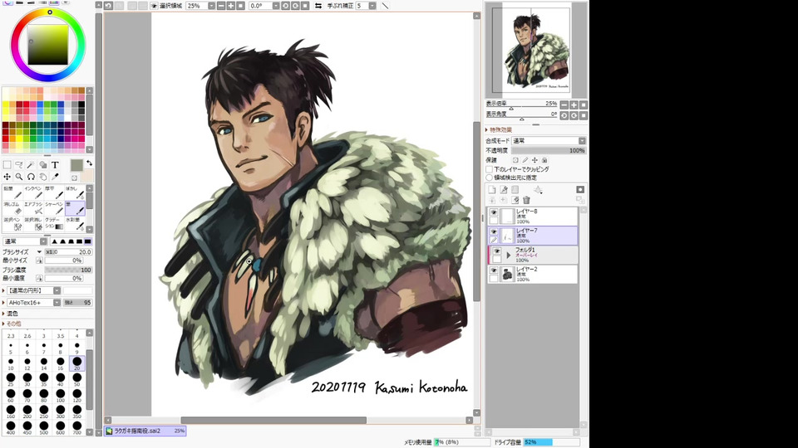
Task: Click the navigator preview thumbnail
Action: (x=537, y=50)
